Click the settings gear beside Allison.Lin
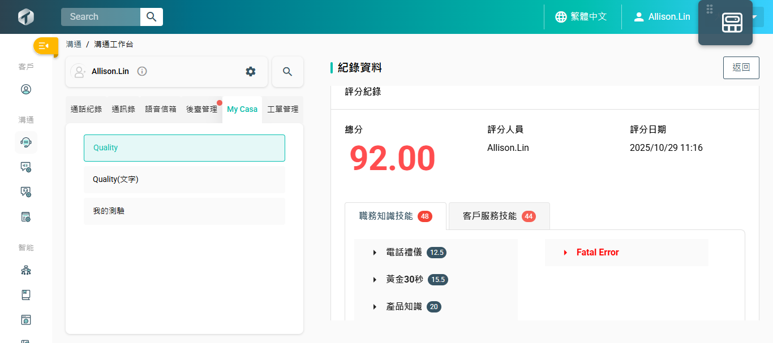The height and width of the screenshot is (343, 773). (x=250, y=71)
